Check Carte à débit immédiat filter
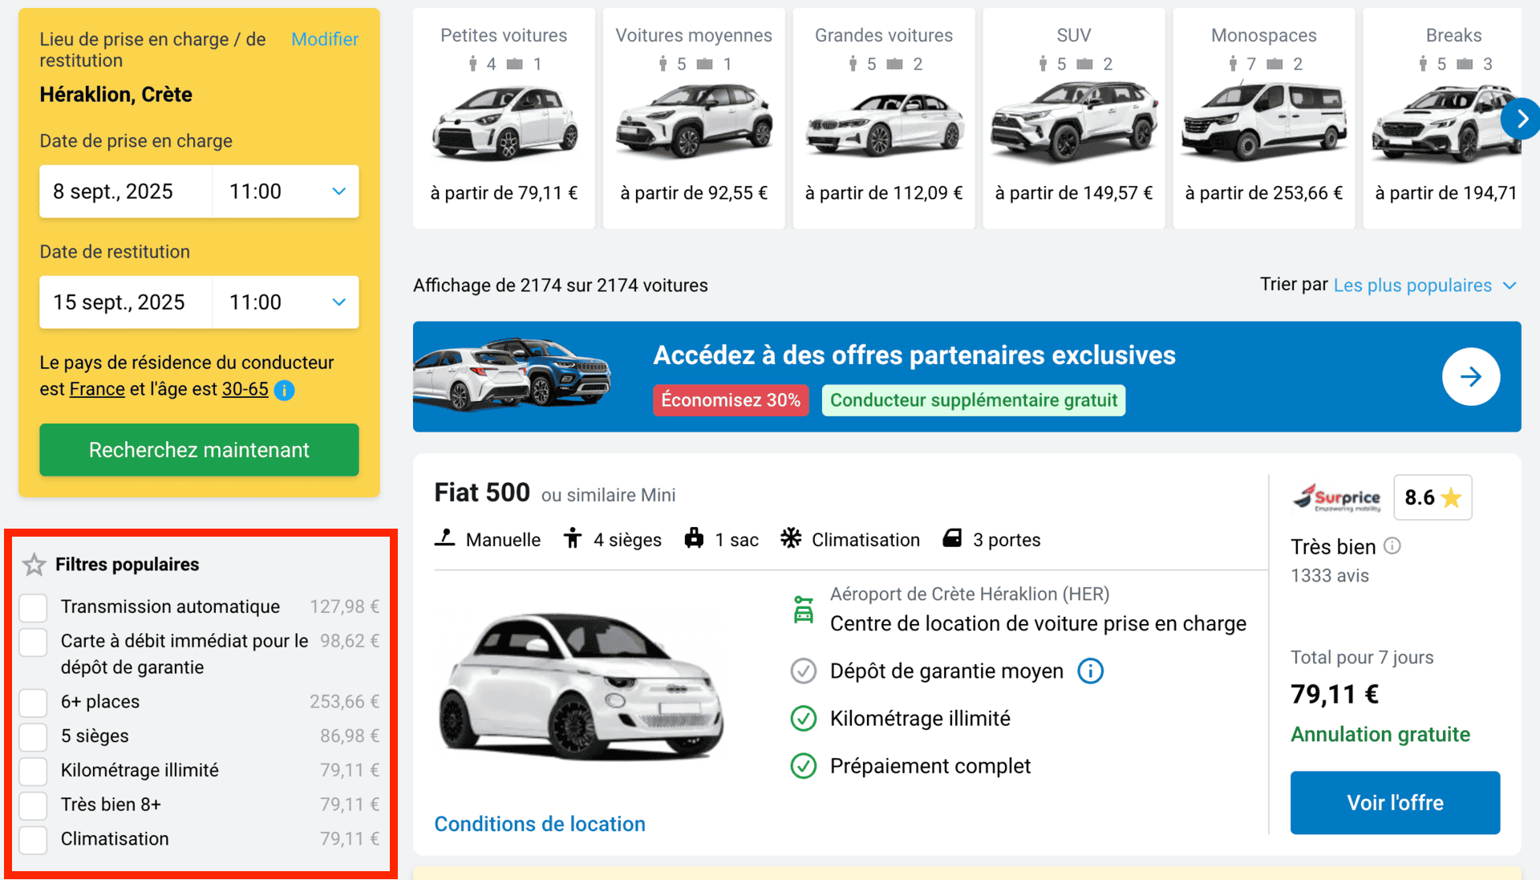The width and height of the screenshot is (1540, 880). pyautogui.click(x=34, y=642)
